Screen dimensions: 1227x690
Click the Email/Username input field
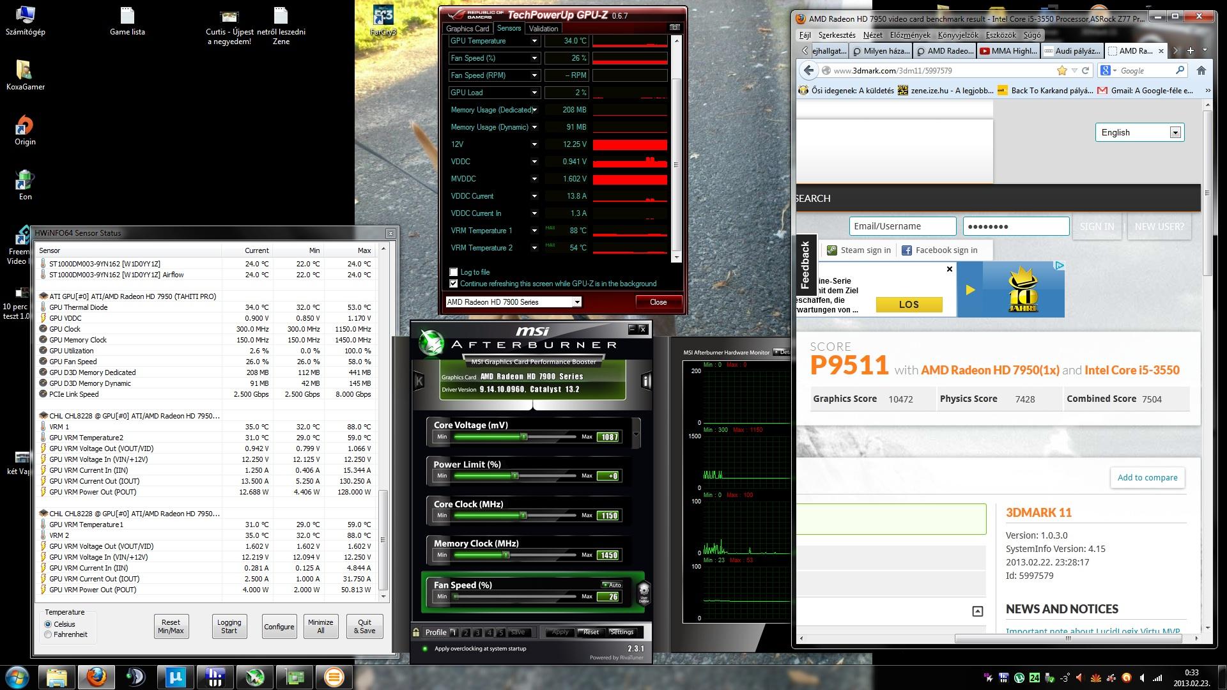point(902,226)
